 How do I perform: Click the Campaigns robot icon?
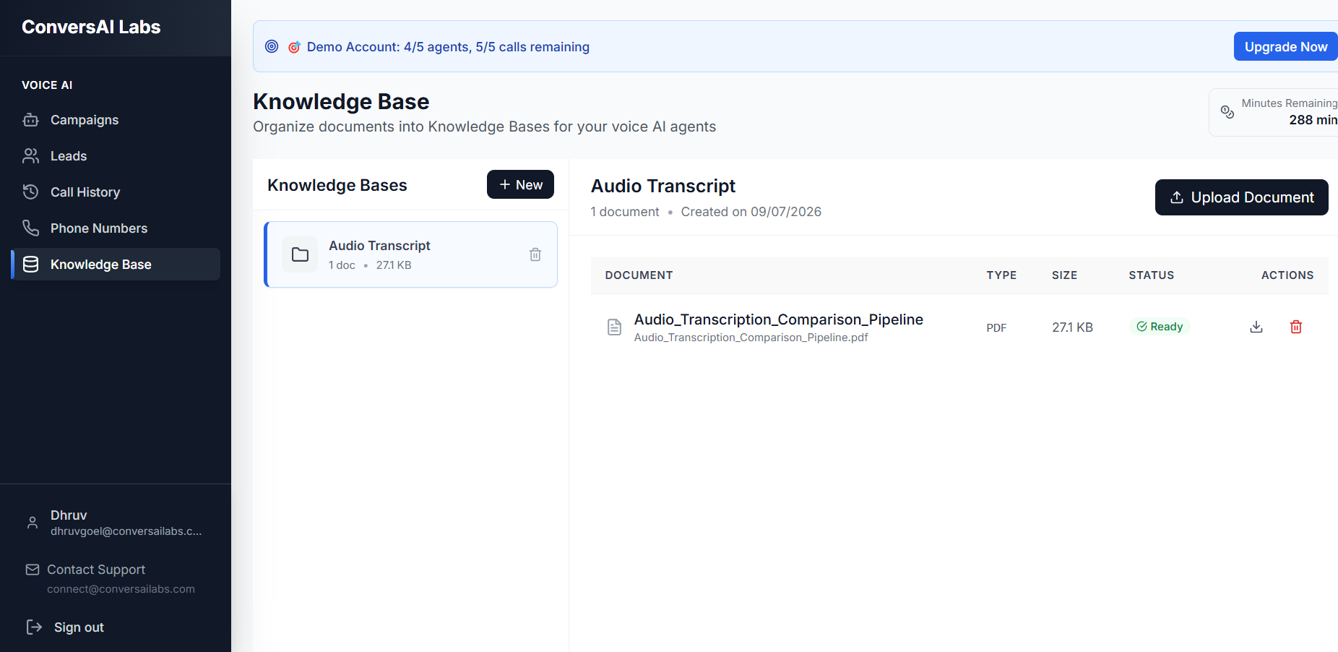coord(30,120)
